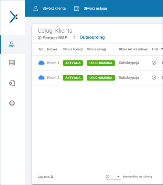Viewport: 163px width, 185px height.
Task: Sort by Okres rozliczeniowy column header
Action: point(133,49)
